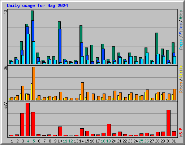The image size is (185, 145).
Task: Click the yellow sites bar for day 5
Action: (x=31, y=92)
